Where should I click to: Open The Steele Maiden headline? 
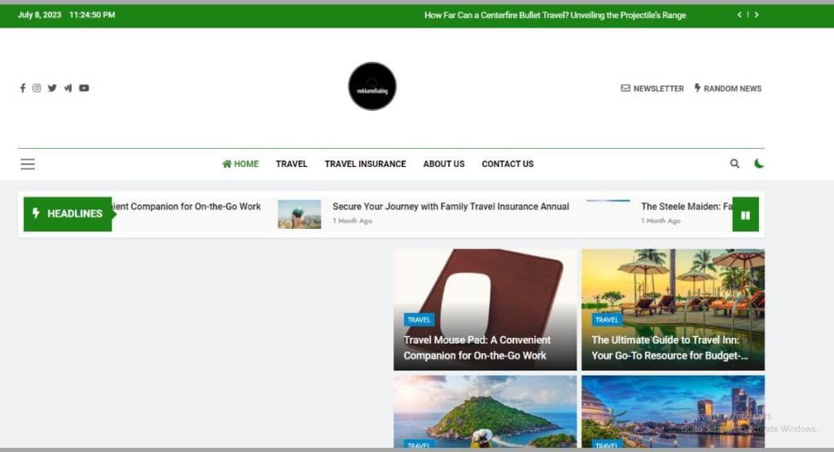click(x=687, y=206)
